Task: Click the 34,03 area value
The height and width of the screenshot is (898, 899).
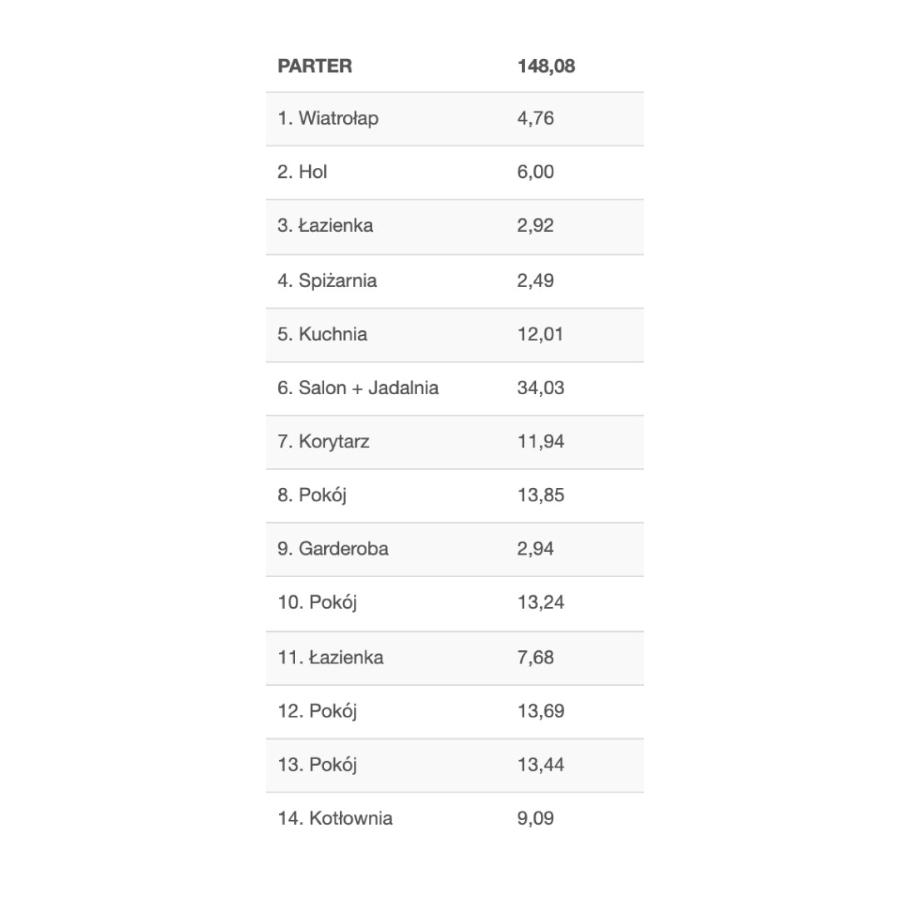Action: 540,387
